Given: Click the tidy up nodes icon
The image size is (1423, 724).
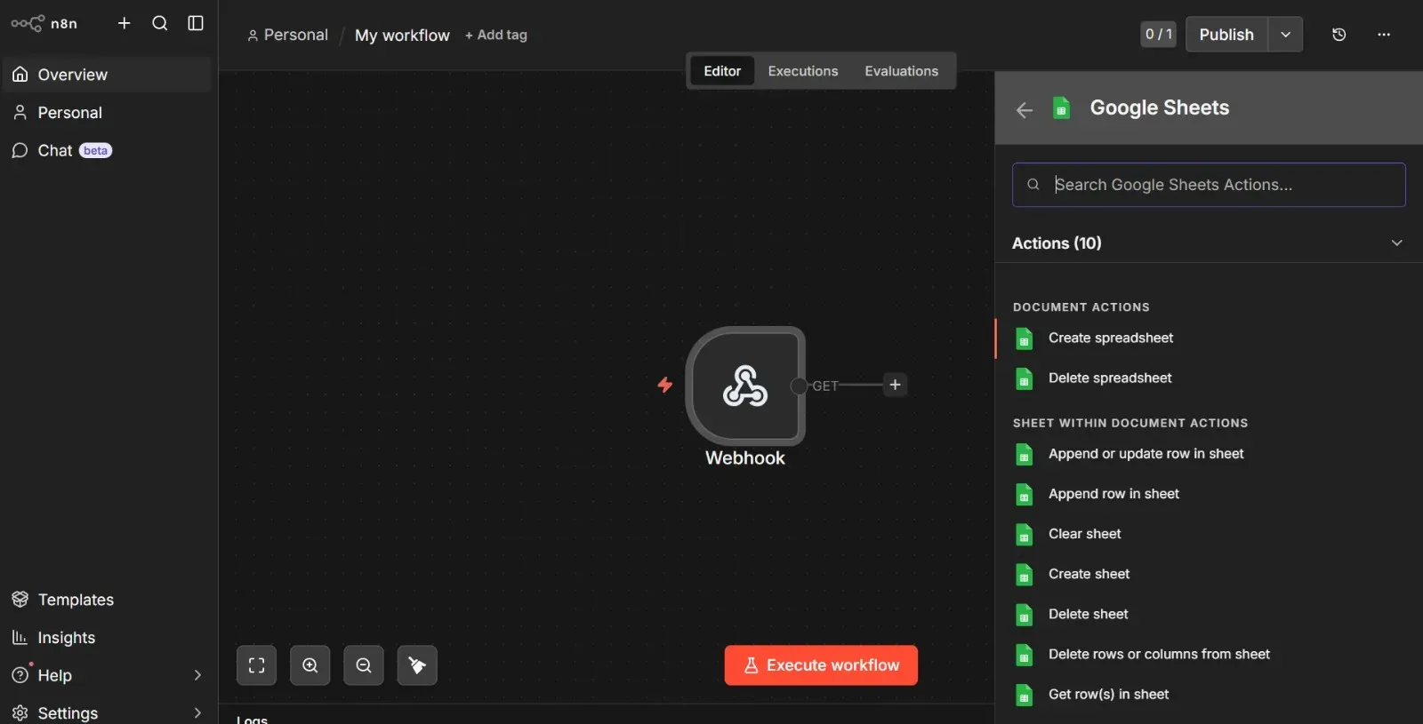Looking at the screenshot, I should pyautogui.click(x=417, y=665).
